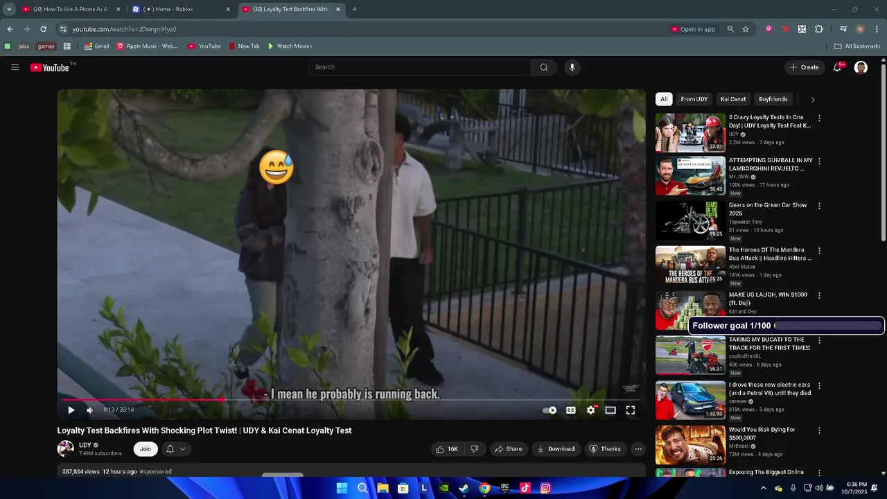
Task: Open Epic Games launcher from taskbar
Action: 505,488
